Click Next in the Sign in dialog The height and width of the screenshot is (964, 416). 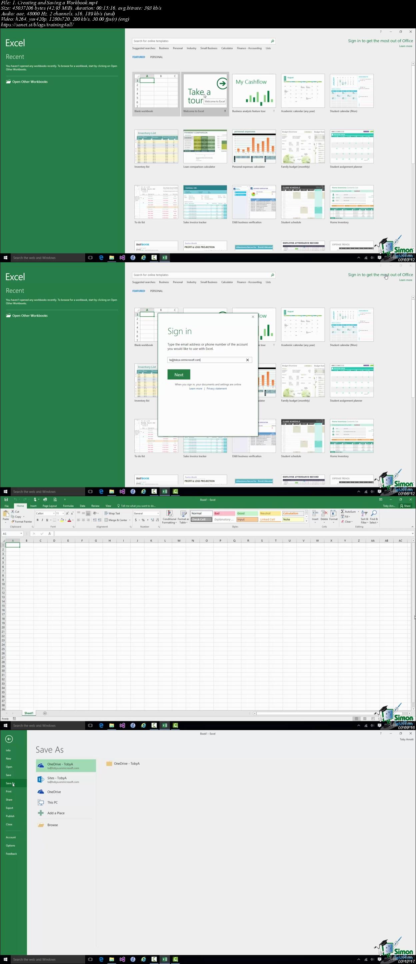click(x=179, y=374)
